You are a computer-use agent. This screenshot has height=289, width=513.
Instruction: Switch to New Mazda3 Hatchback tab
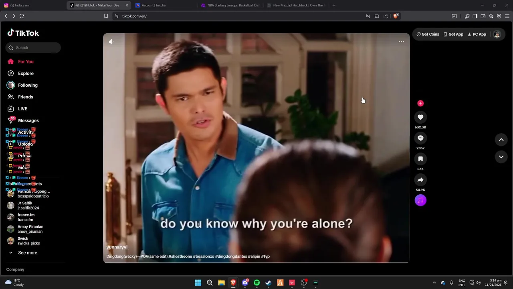click(296, 5)
